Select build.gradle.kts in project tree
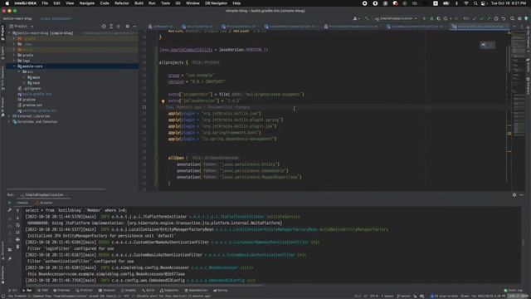 (x=35, y=94)
